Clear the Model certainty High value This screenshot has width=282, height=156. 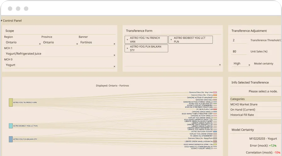point(249,65)
